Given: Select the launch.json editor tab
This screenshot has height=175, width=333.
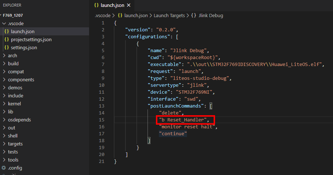Looking at the screenshot, I should (112, 5).
